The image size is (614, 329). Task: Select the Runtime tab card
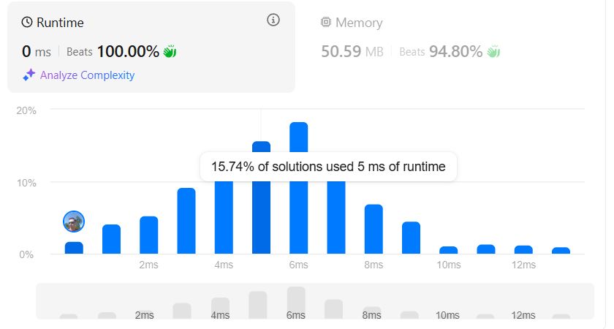click(151, 47)
